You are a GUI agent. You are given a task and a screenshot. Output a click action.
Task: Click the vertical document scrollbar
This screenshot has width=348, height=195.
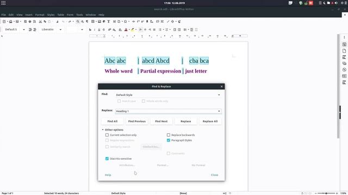pos(338,86)
